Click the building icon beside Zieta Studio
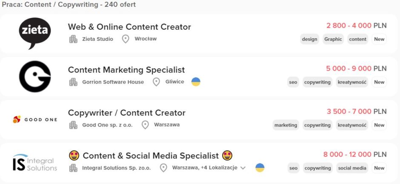 point(73,39)
